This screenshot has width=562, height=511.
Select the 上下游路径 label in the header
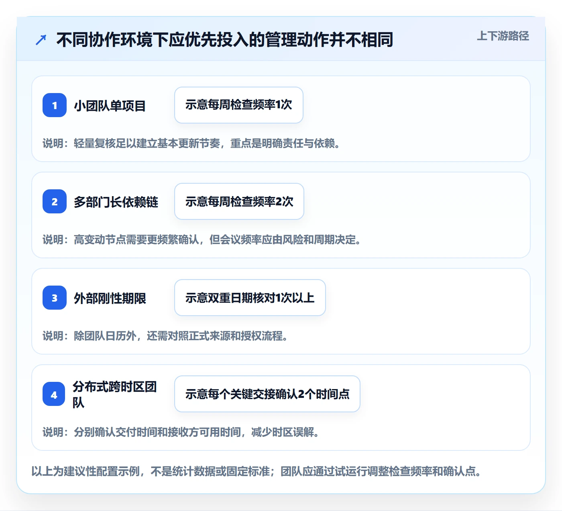503,36
